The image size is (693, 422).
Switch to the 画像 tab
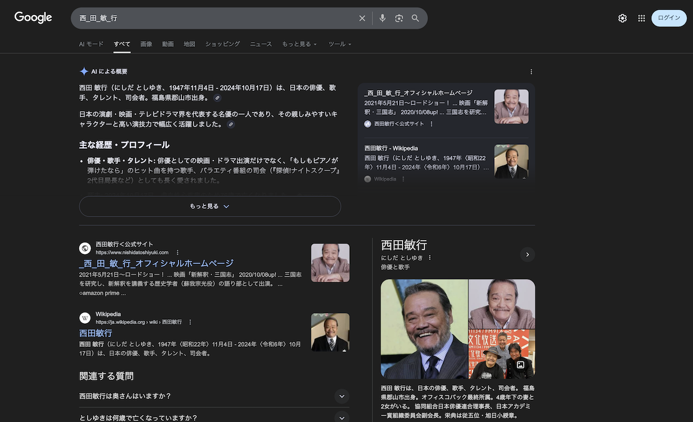(x=146, y=44)
